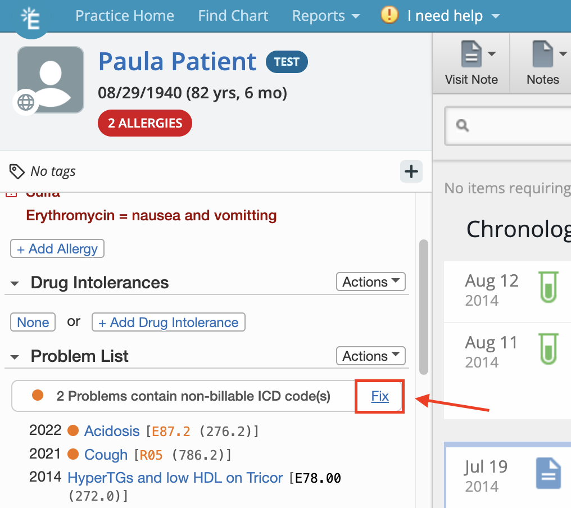
Task: Open the Reports dropdown
Action: pos(326,16)
